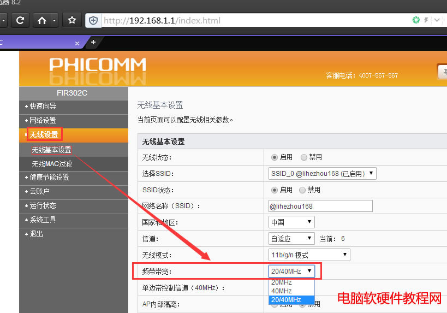Click the PHICOMM logo
447x313 pixels.
(x=97, y=69)
